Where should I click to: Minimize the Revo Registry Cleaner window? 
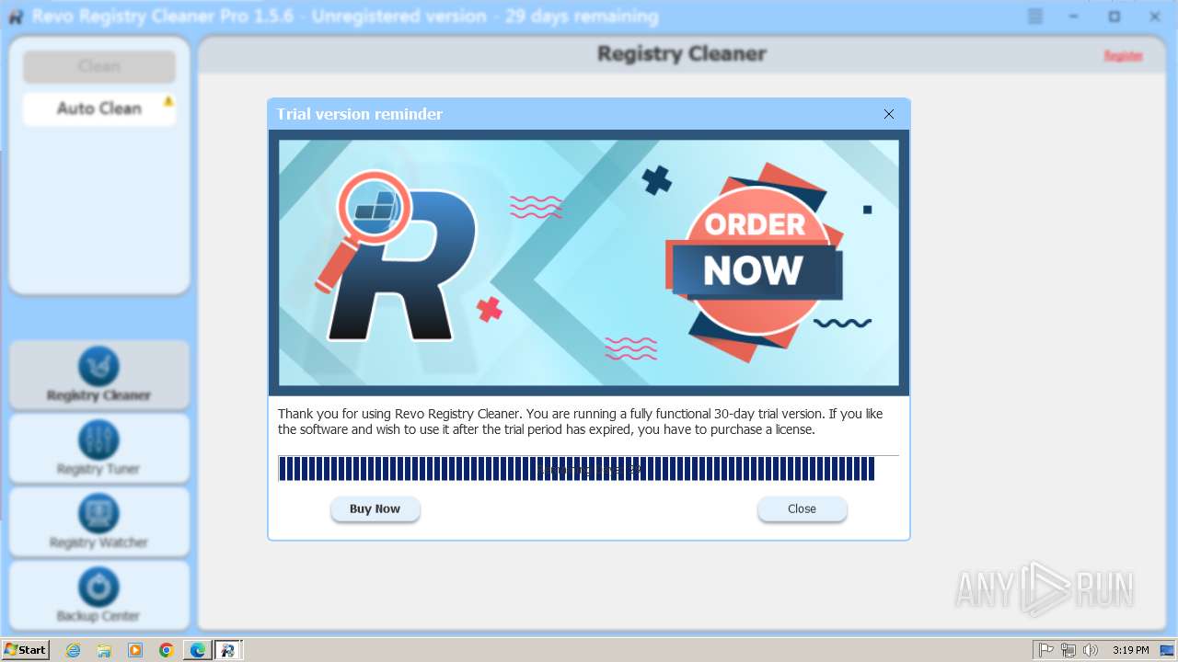point(1074,17)
